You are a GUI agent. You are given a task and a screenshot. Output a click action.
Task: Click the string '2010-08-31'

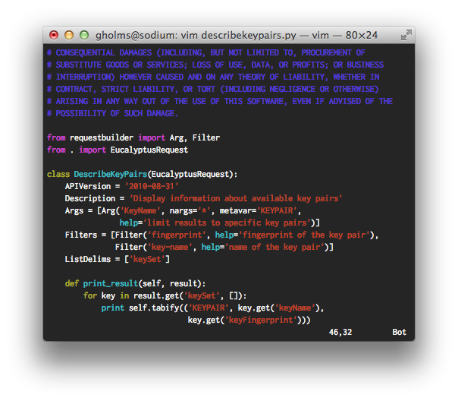(152, 186)
